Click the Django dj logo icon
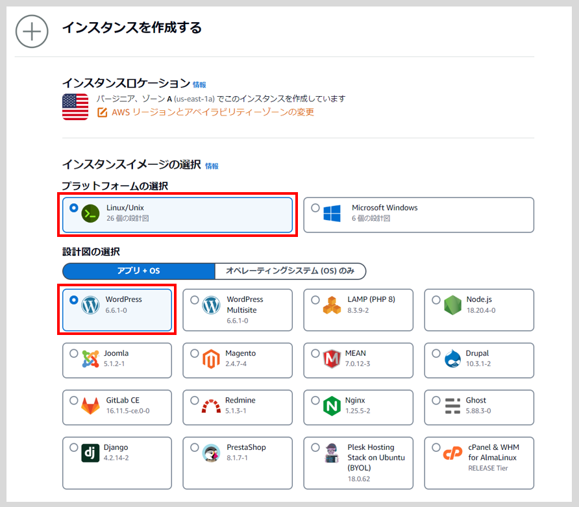Screen dimensions: 579x507 pos(90,453)
